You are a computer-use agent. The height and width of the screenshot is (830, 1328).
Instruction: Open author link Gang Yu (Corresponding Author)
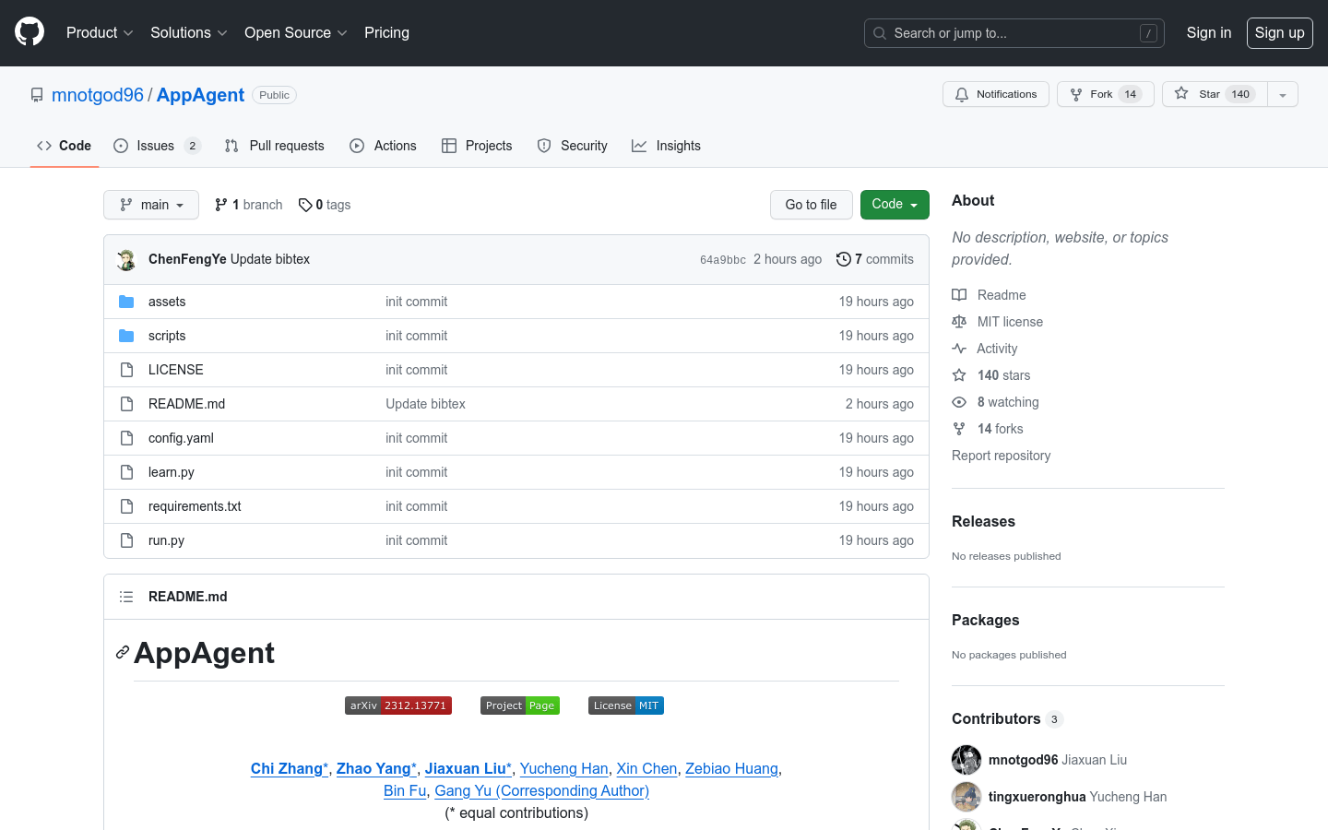(542, 790)
